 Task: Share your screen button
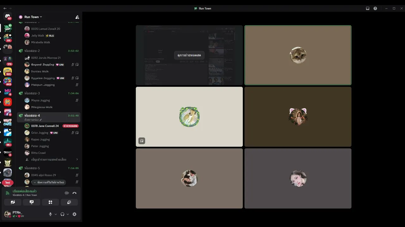pyautogui.click(x=32, y=202)
